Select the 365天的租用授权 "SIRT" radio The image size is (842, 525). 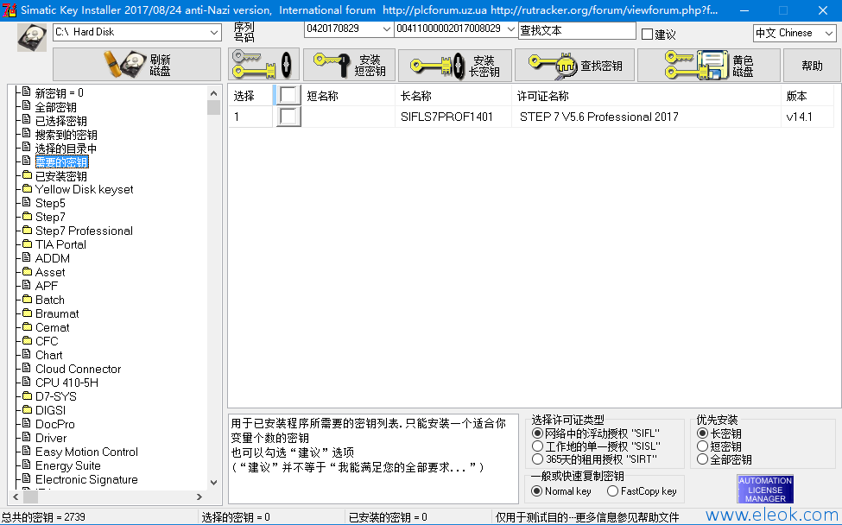[x=537, y=459]
